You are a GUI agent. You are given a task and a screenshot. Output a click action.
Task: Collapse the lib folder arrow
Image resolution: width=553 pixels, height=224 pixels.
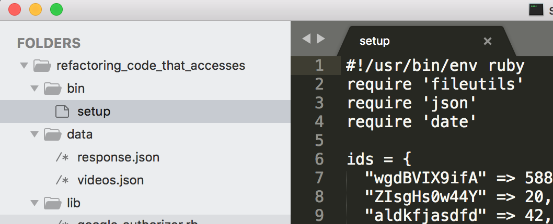(34, 202)
